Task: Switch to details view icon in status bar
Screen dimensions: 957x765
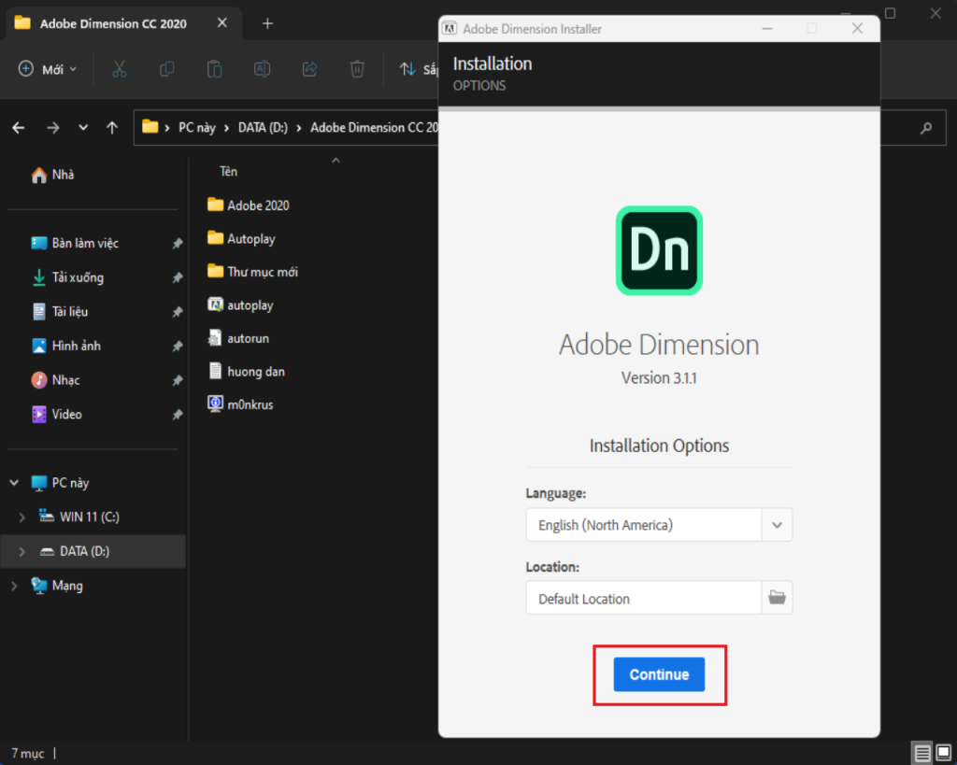Action: point(922,753)
